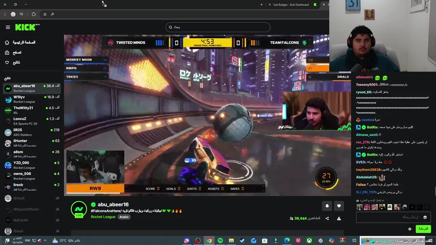
Task: Close the Sub Badges - Kick Dashboard tab
Action: click(x=270, y=4)
